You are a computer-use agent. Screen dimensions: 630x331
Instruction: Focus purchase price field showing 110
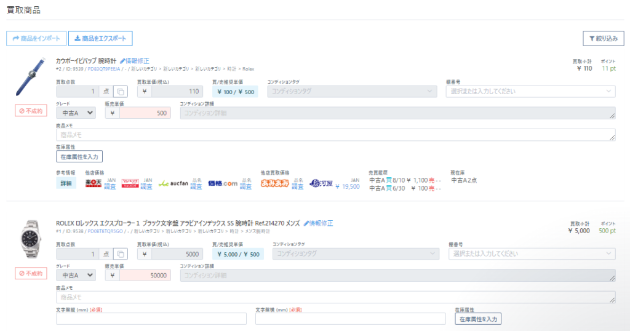coord(177,92)
